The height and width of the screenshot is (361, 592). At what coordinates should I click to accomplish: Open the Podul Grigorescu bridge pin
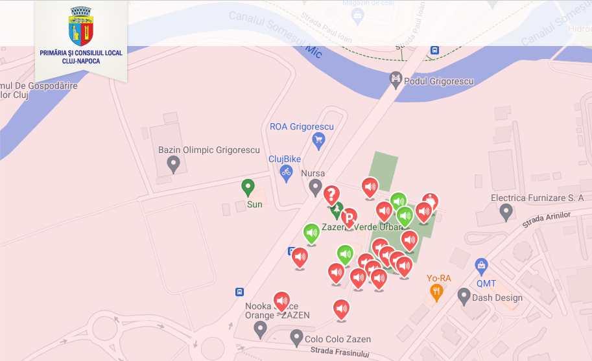[396, 80]
